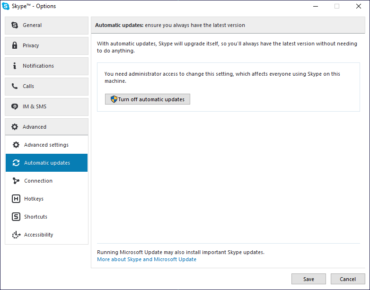
Task: Switch to the IM & SMS section
Action: coord(46,106)
